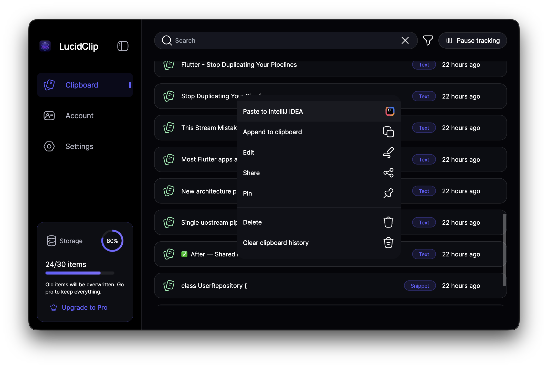This screenshot has height=368, width=548.
Task: Click the clipboard icon on the UserRepository item
Action: tap(169, 285)
